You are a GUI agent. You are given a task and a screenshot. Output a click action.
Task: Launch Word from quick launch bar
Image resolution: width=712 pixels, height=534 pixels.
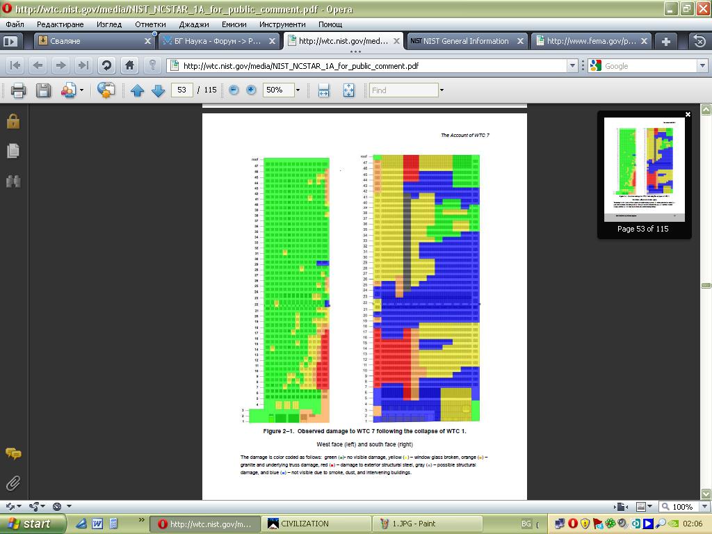(x=97, y=524)
